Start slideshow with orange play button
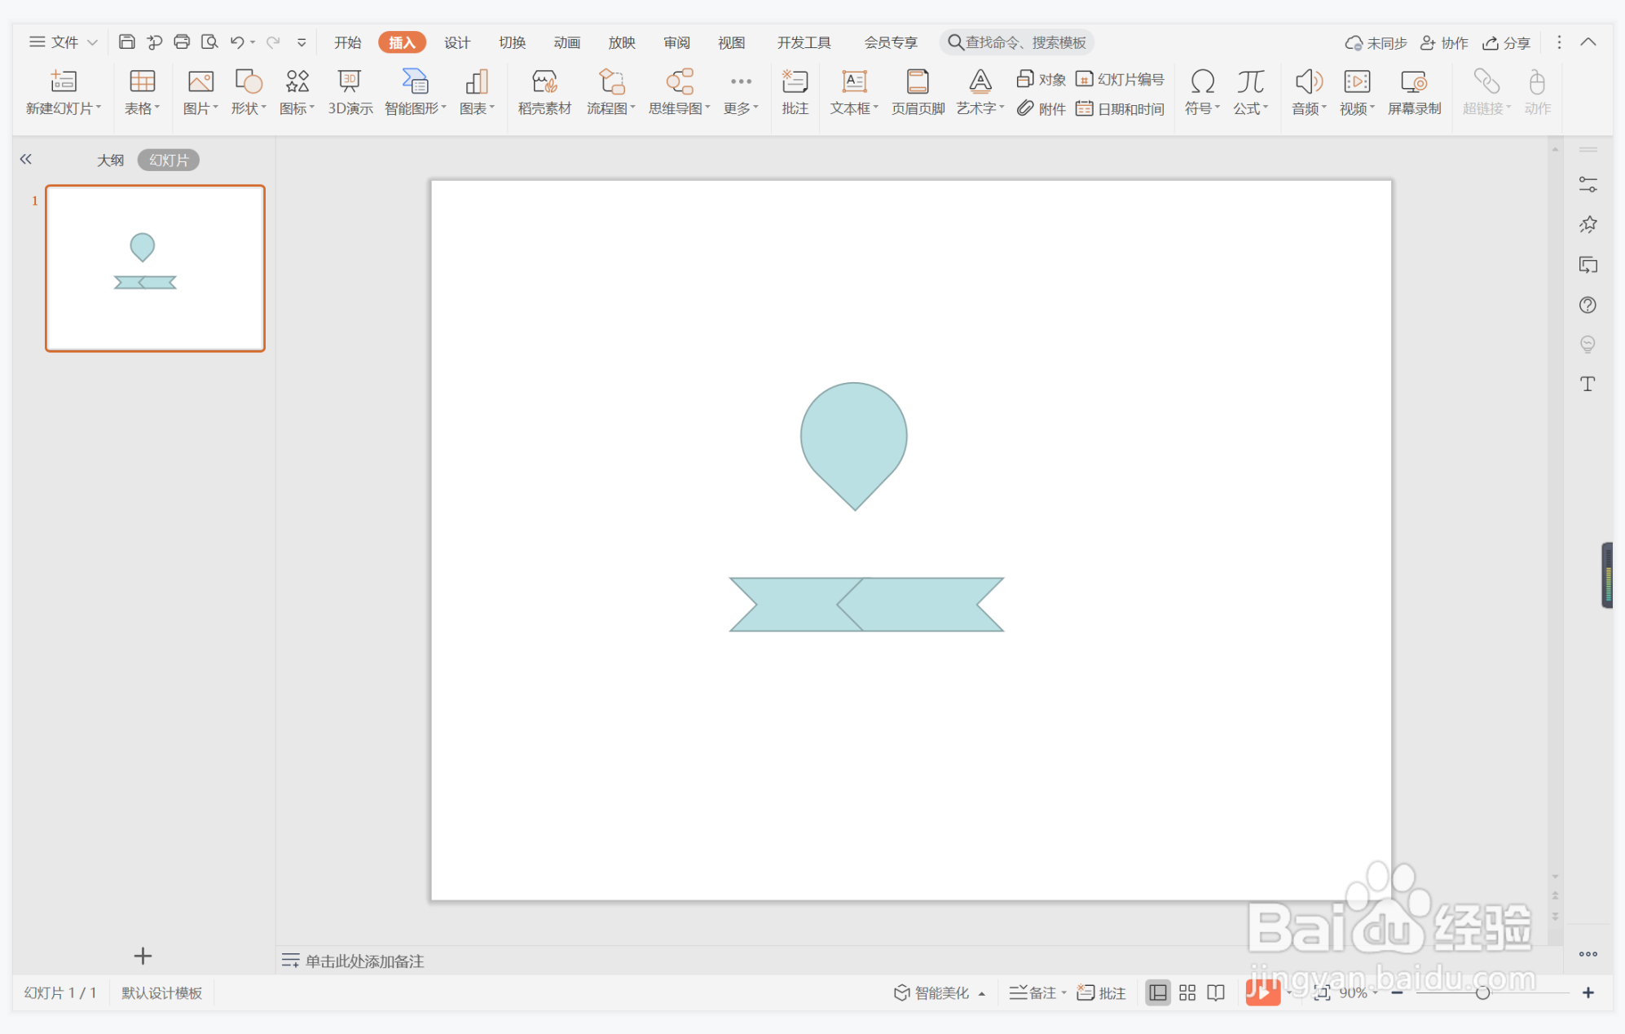Image resolution: width=1625 pixels, height=1034 pixels. tap(1262, 992)
